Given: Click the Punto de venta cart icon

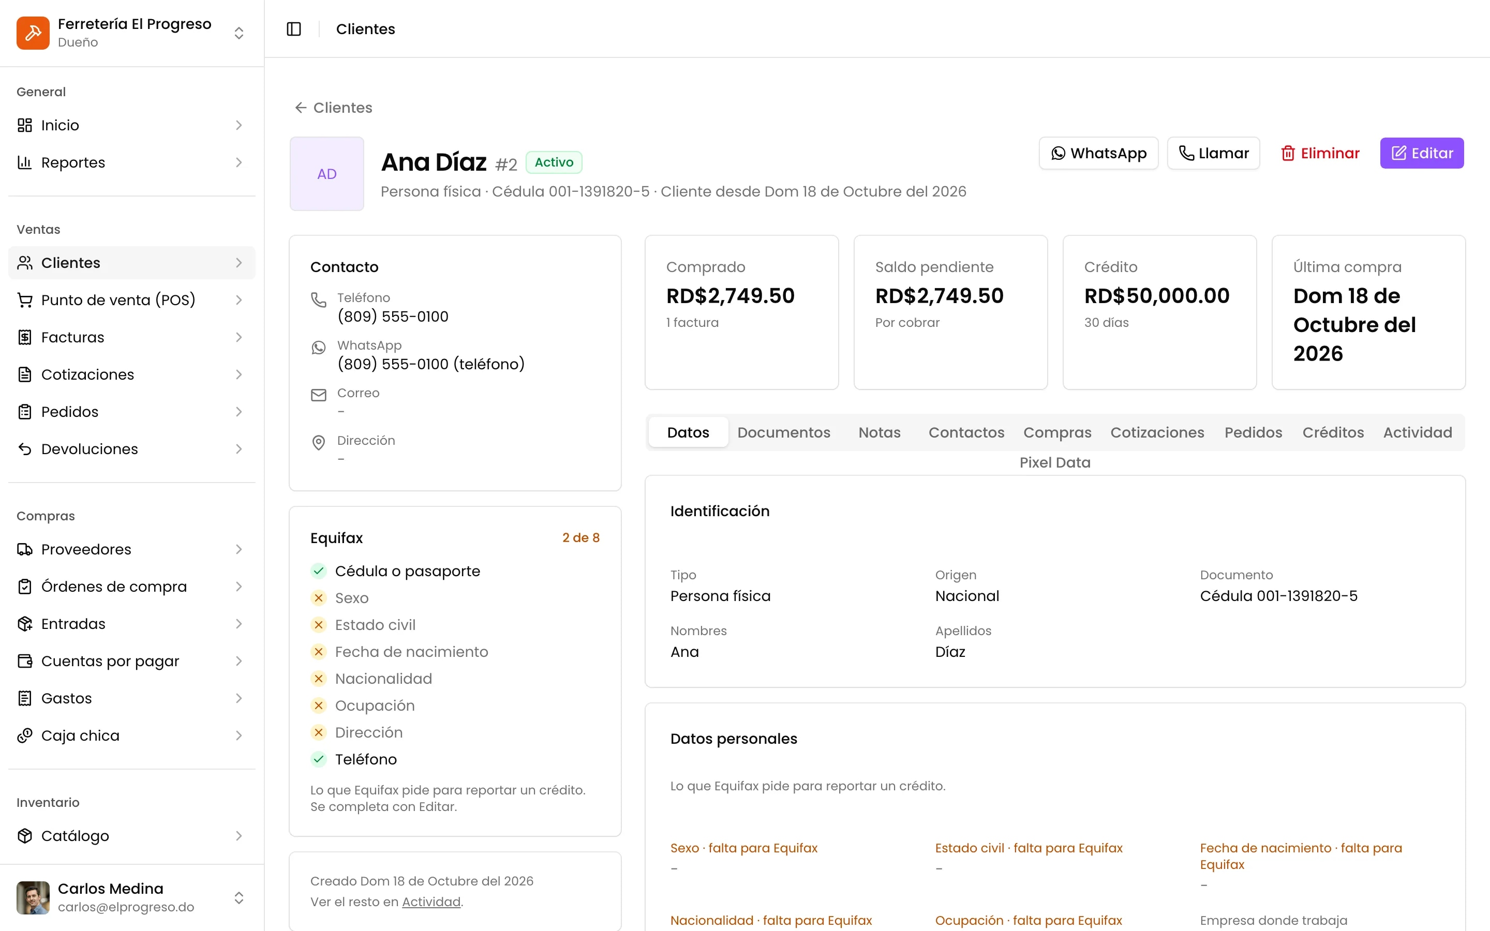Looking at the screenshot, I should pos(25,300).
